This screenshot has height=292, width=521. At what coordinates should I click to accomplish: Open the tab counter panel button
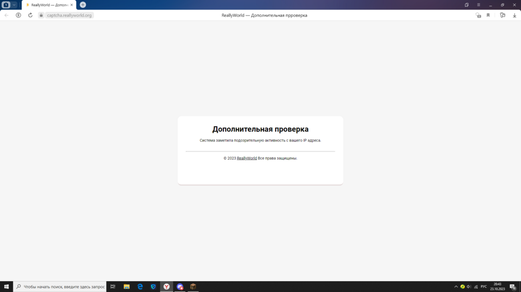(6, 5)
